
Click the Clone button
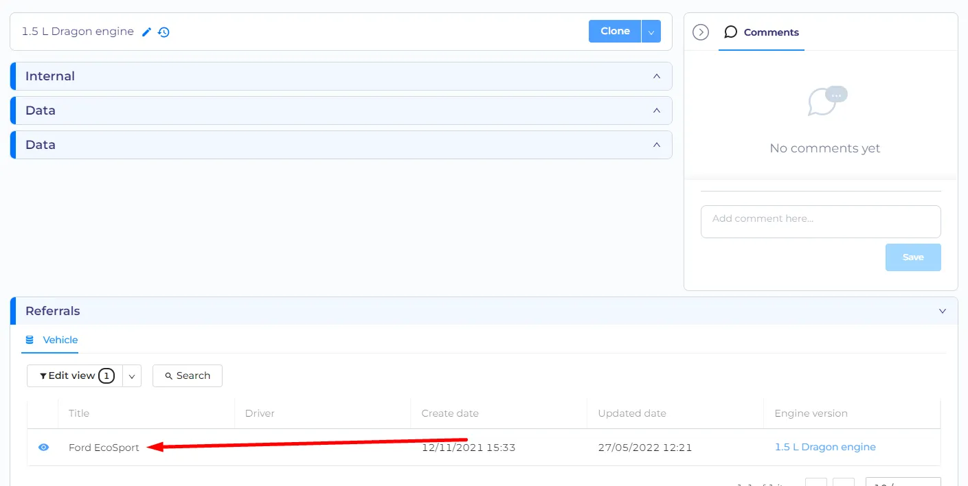[x=615, y=32]
